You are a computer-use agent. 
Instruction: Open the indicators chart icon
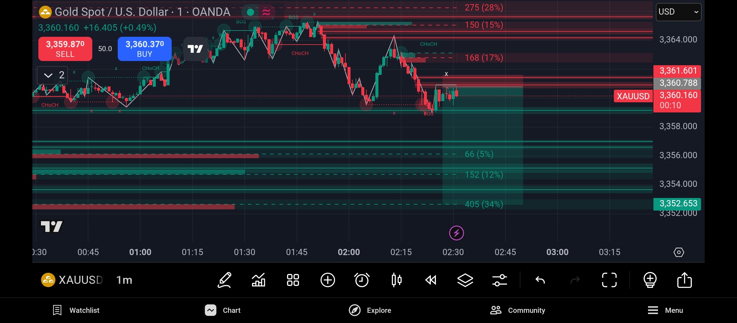[x=259, y=280]
